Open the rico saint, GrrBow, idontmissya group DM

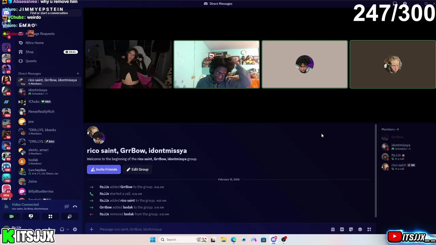(x=49, y=82)
